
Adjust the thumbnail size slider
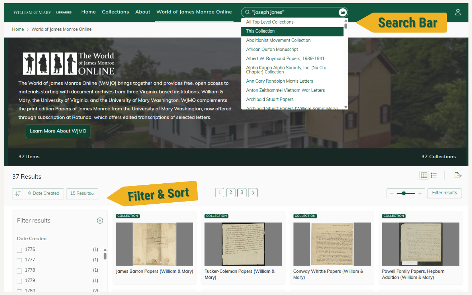coord(404,193)
